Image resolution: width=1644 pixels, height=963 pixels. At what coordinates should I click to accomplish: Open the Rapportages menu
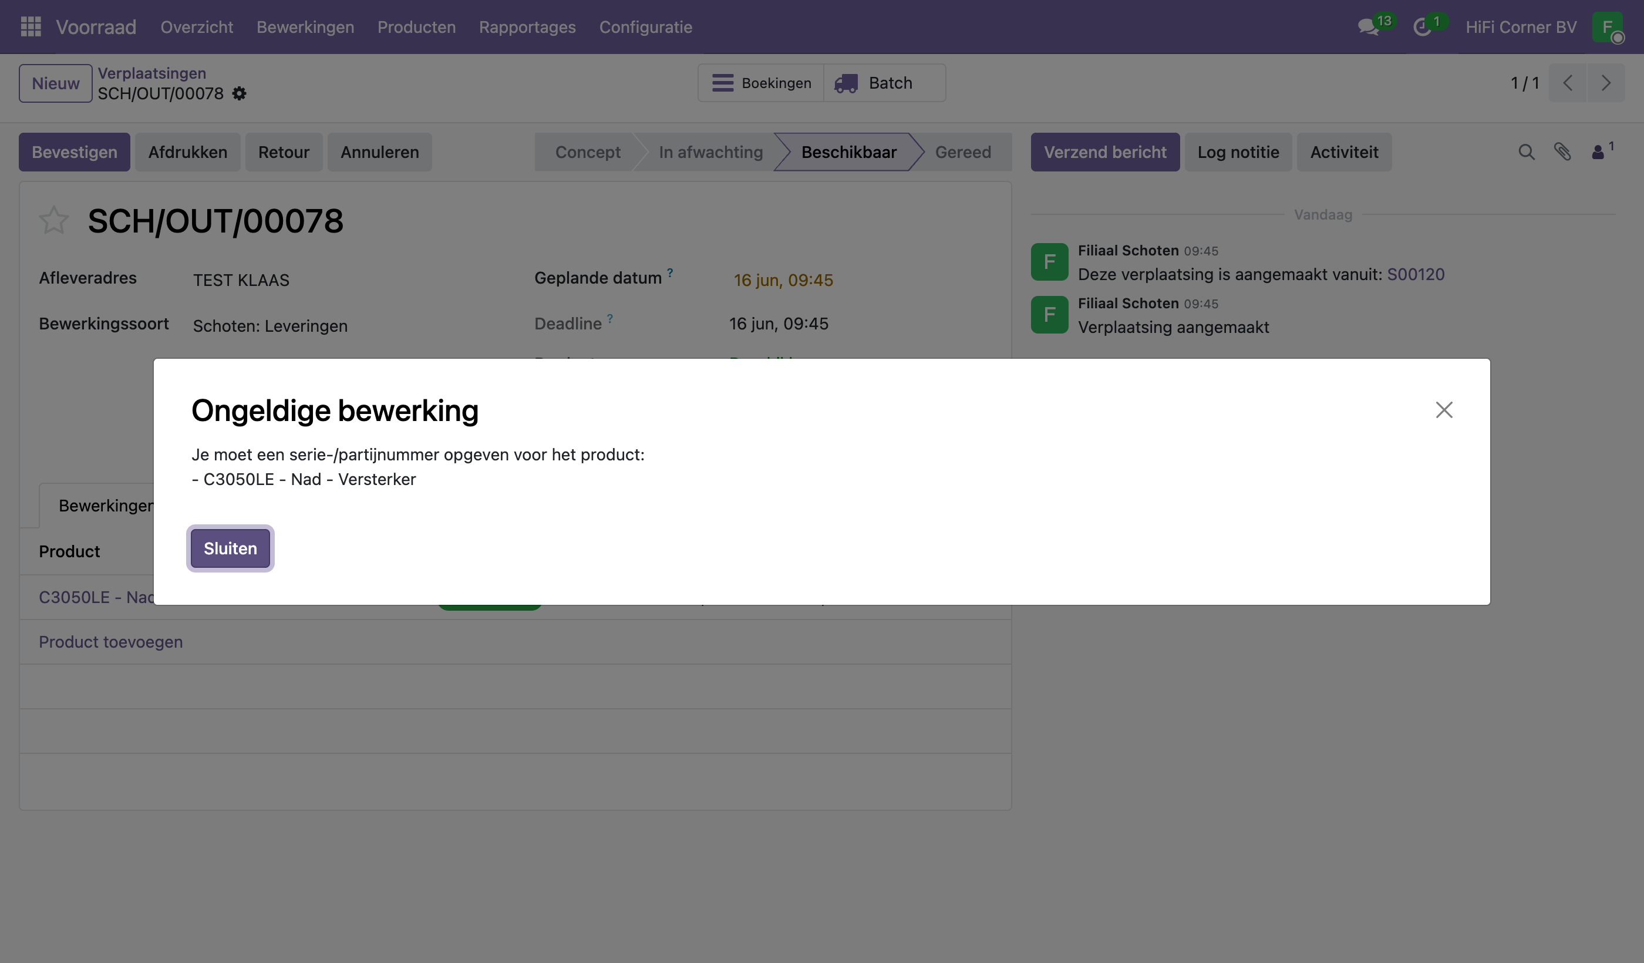point(527,27)
